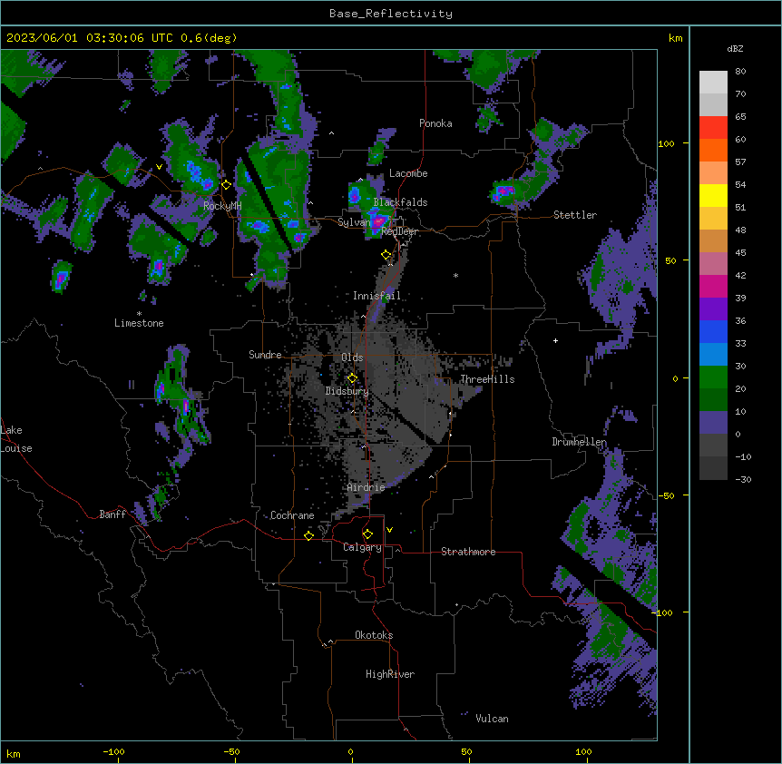
Task: Click the Blackfalds city label
Action: (400, 202)
